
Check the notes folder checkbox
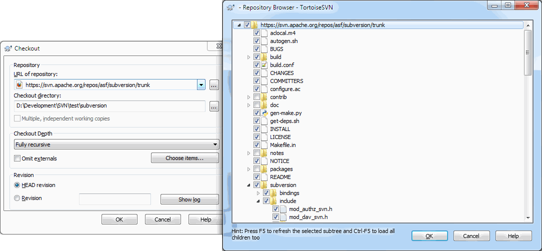tap(257, 153)
